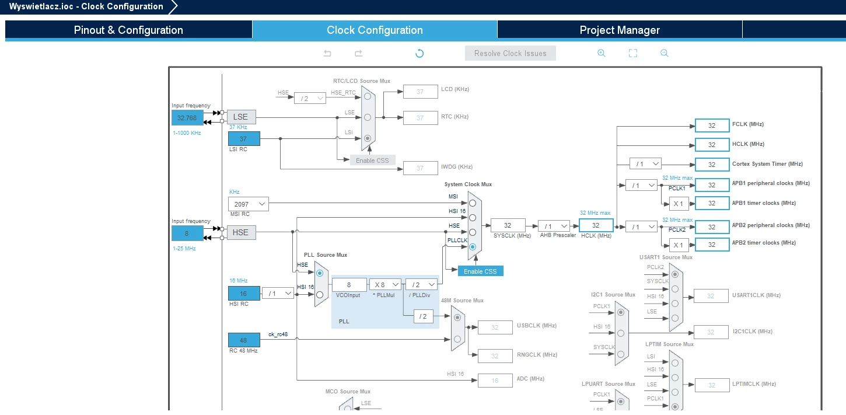Screen dimensions: 846x415
Task: Fit the clock diagram to the window
Action: [x=633, y=53]
